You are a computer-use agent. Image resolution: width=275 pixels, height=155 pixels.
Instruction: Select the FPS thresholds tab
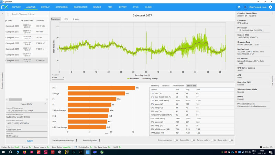(x=178, y=86)
